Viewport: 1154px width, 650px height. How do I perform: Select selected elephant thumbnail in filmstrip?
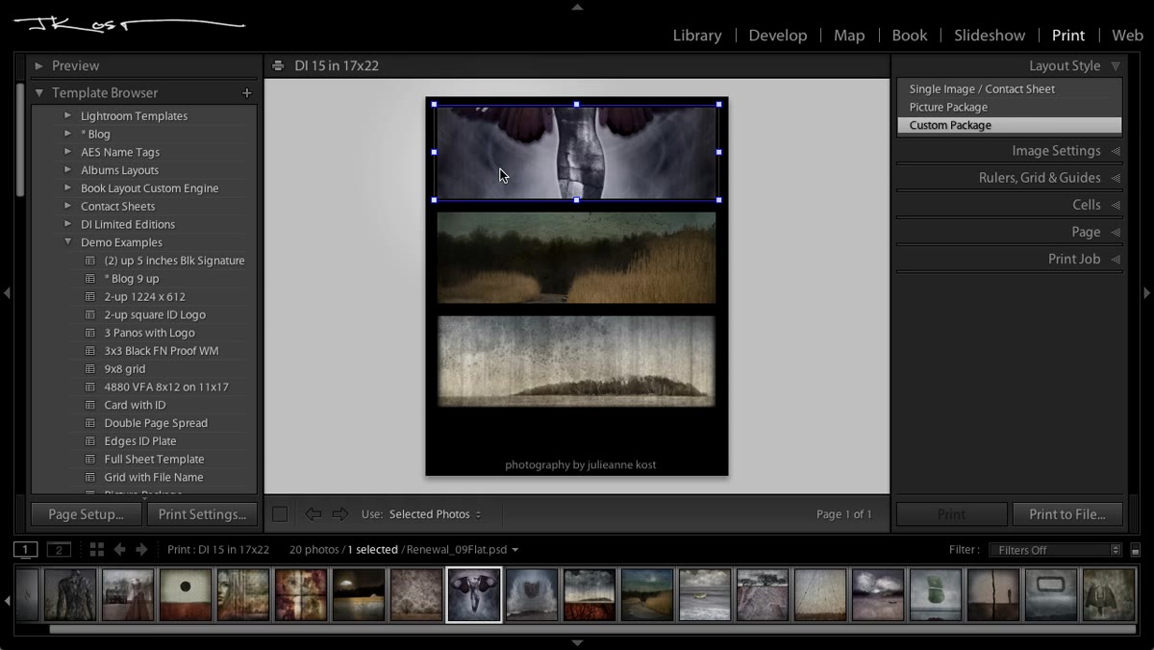coord(473,595)
